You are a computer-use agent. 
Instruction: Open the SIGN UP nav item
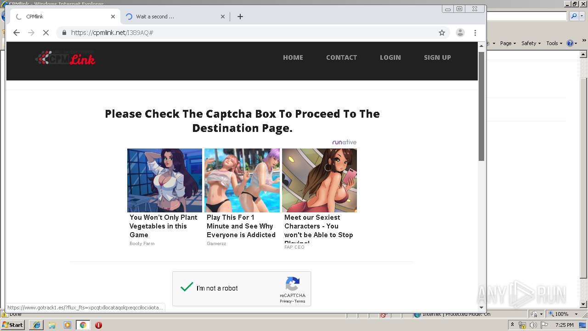[x=437, y=57]
